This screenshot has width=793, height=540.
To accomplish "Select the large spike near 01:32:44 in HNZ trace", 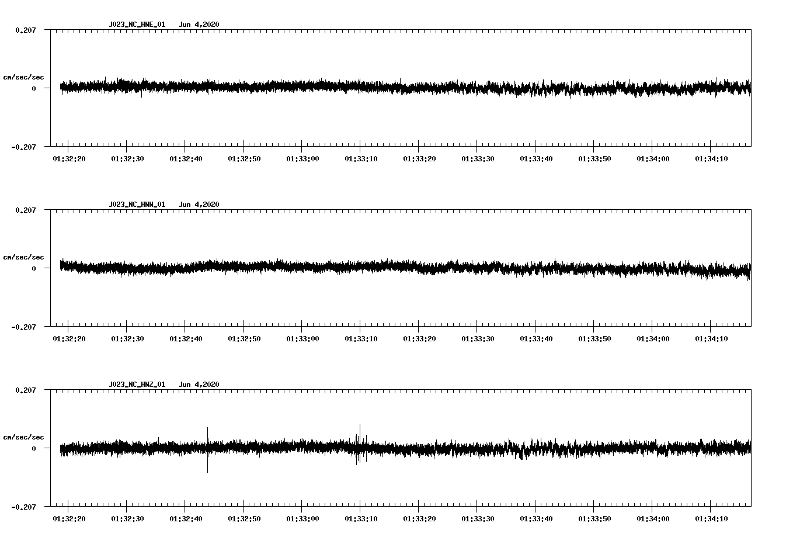I will click(x=207, y=449).
